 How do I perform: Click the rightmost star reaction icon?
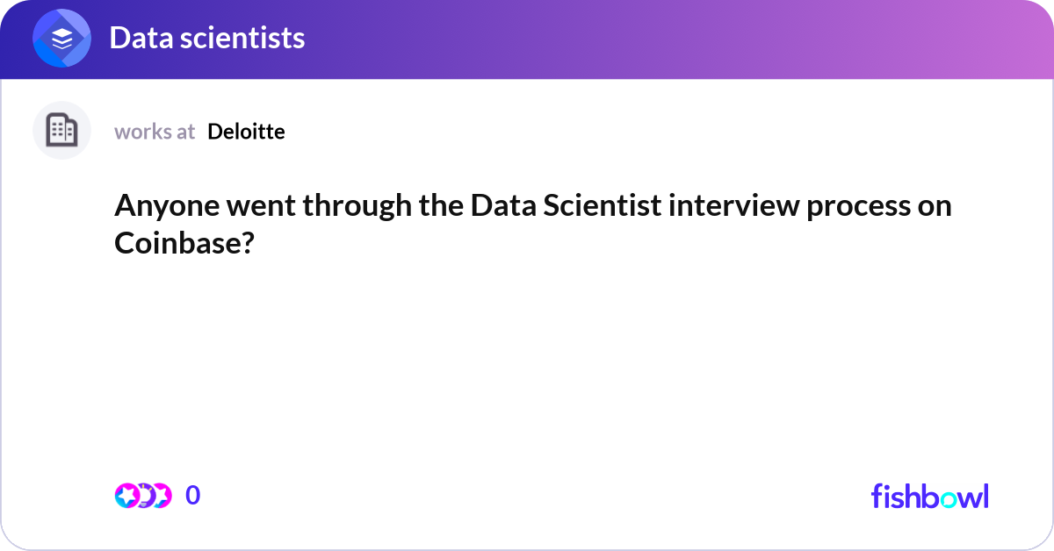click(161, 496)
